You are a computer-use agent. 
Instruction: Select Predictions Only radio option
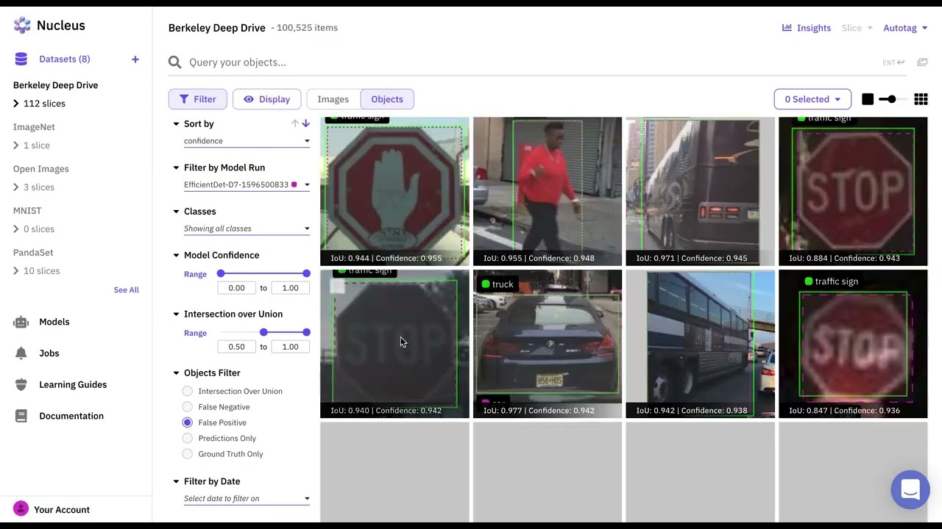(x=188, y=438)
